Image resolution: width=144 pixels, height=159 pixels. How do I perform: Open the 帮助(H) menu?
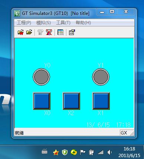[83, 23]
